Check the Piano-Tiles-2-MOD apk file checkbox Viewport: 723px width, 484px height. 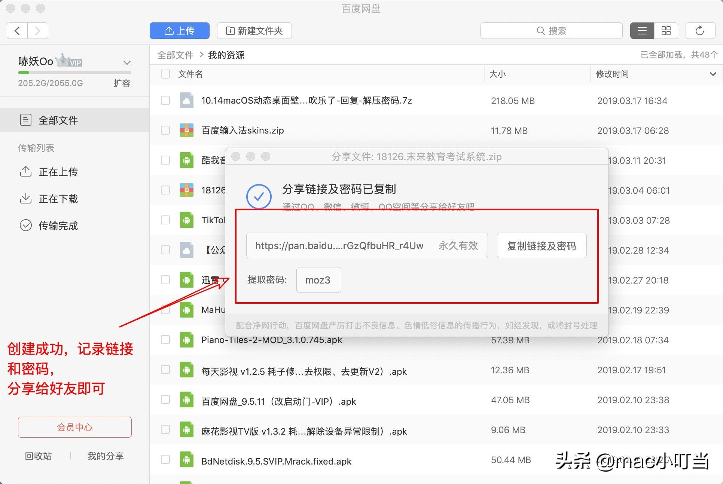tap(165, 340)
